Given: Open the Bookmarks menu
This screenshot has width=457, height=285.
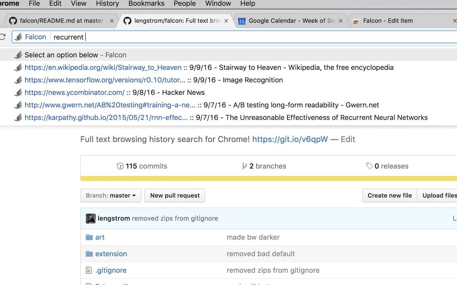Looking at the screenshot, I should coord(146,4).
